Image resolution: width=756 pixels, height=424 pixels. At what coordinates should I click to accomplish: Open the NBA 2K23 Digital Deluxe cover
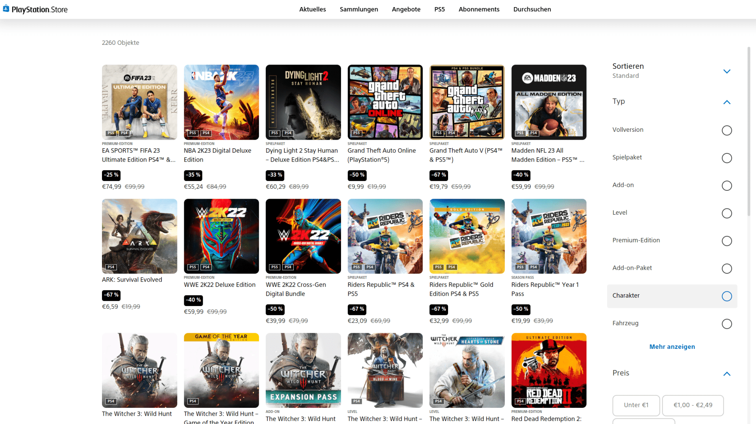pos(221,102)
